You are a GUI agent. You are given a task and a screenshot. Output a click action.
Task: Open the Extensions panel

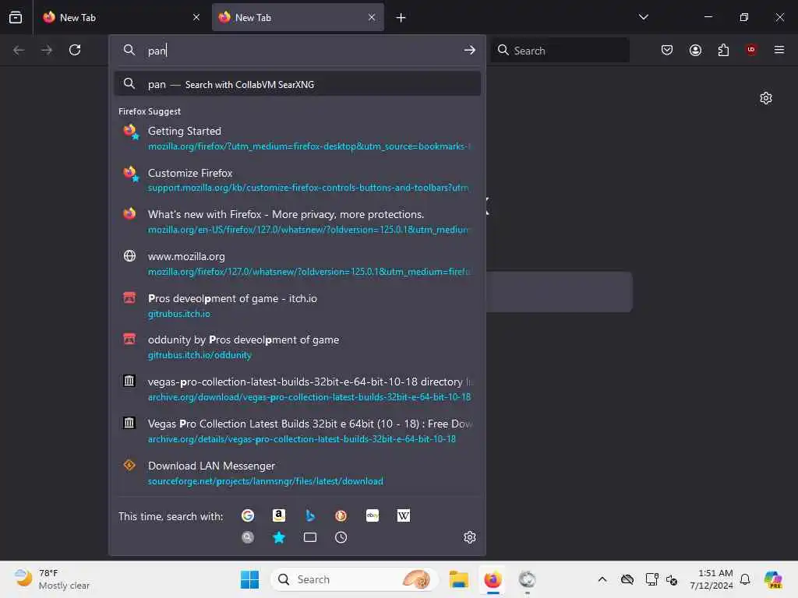(723, 50)
